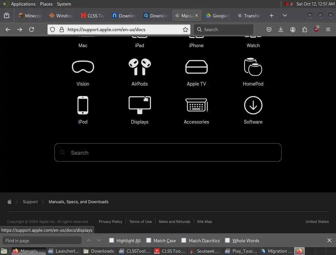This screenshot has height=255, width=336.
Task: Open the iPod manuals icon
Action: point(83,105)
